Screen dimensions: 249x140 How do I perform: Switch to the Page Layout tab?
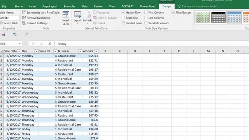[50, 6]
